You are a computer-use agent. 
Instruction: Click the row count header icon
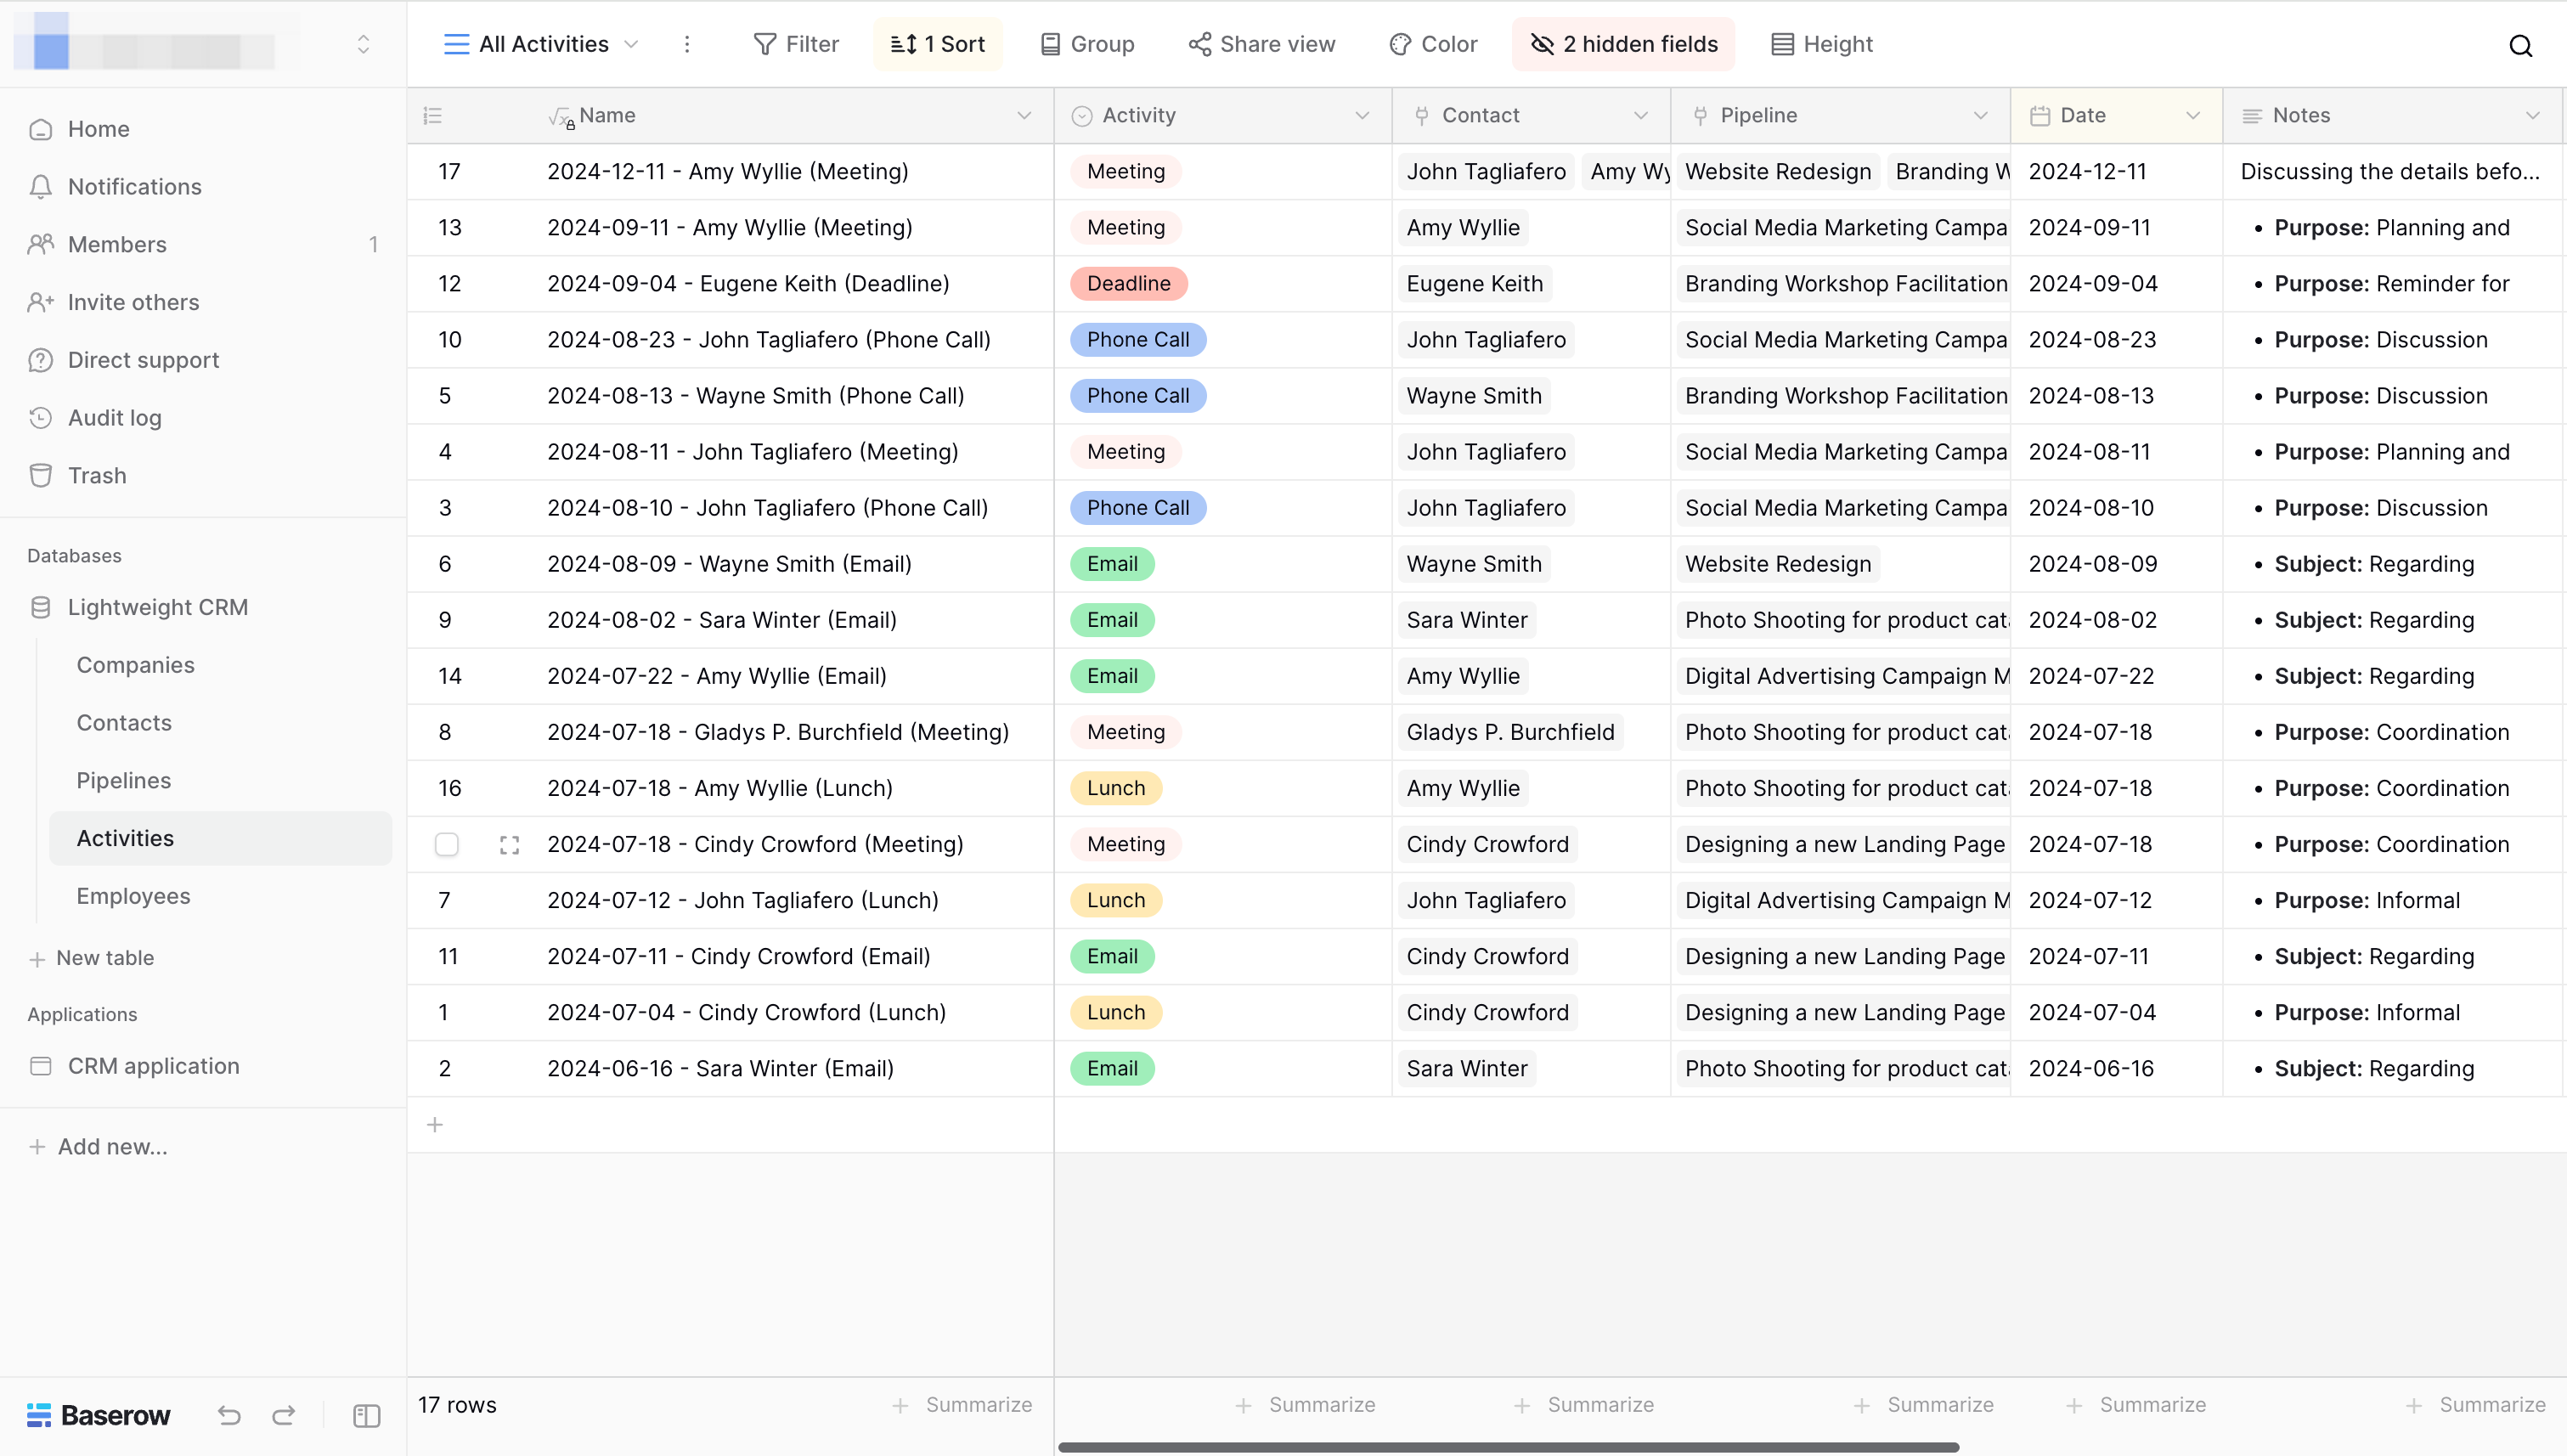(433, 116)
